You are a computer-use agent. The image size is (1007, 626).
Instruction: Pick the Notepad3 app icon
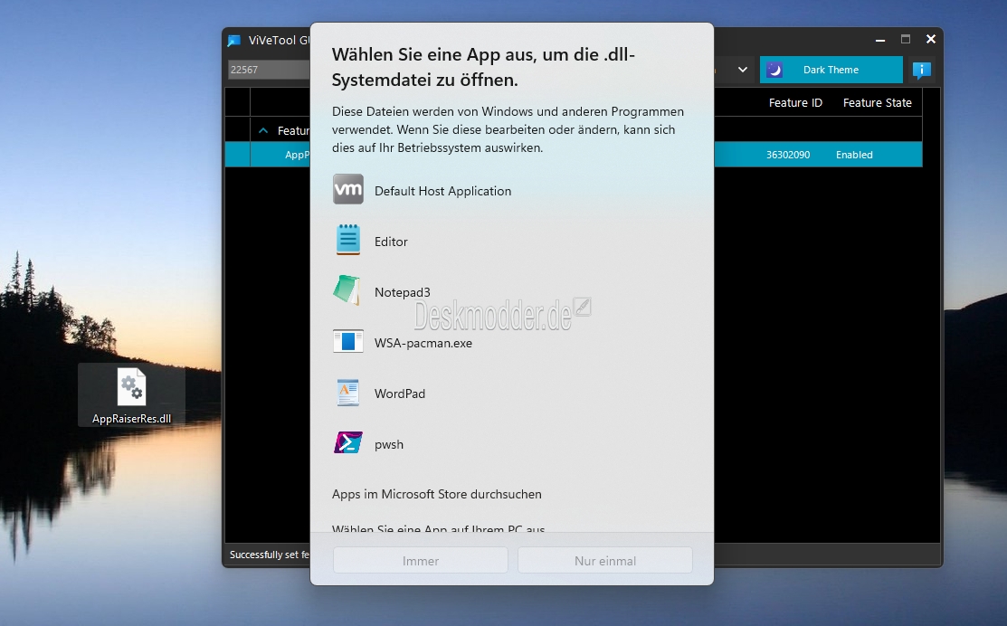click(x=347, y=290)
